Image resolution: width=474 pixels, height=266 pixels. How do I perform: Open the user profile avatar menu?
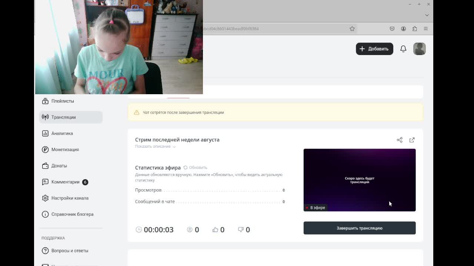pyautogui.click(x=420, y=49)
